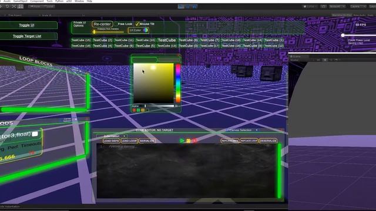Click the Scale slider in game view bar
Viewport: 376px width, 211px height.
[66, 15]
